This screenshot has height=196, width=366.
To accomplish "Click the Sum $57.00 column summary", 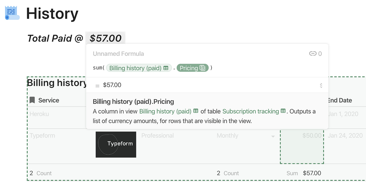I will pos(304,173).
